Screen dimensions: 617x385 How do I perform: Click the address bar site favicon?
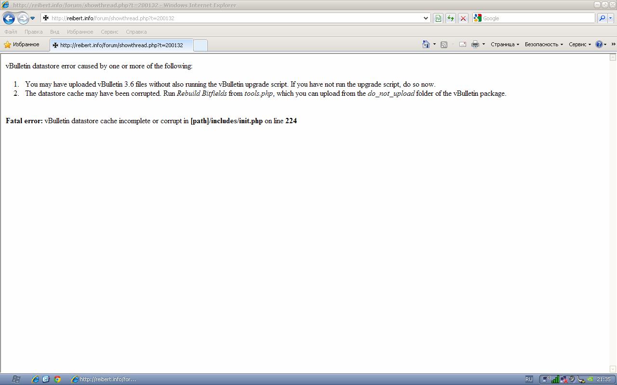pos(46,18)
